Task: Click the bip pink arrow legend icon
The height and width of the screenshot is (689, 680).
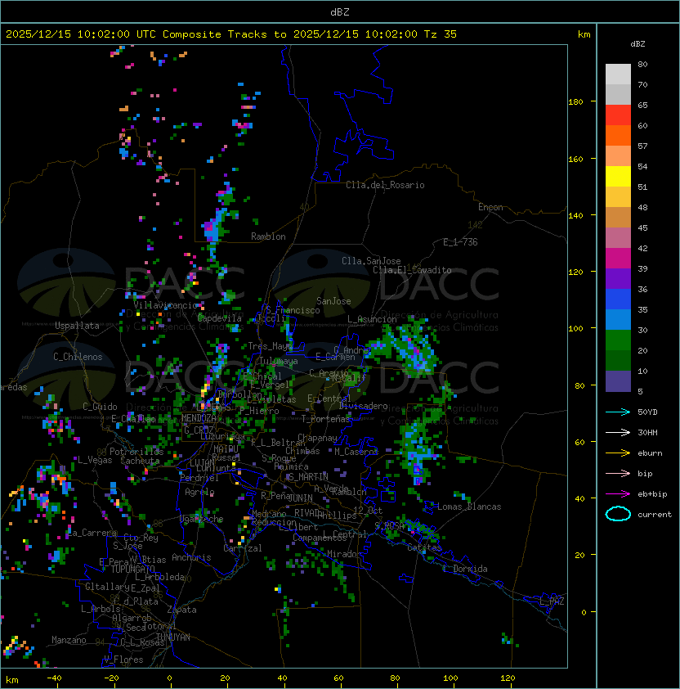Action: pos(618,473)
